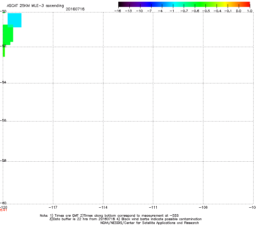Click colorbar label -0.6
256x225 pixels.
pyautogui.click(x=195, y=11)
